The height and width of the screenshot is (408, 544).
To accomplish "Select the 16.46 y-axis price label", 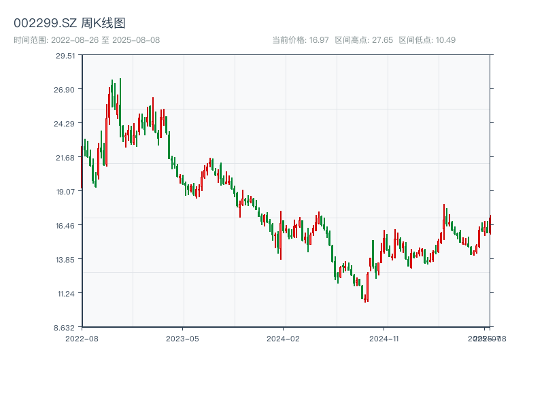I will click(x=65, y=226).
